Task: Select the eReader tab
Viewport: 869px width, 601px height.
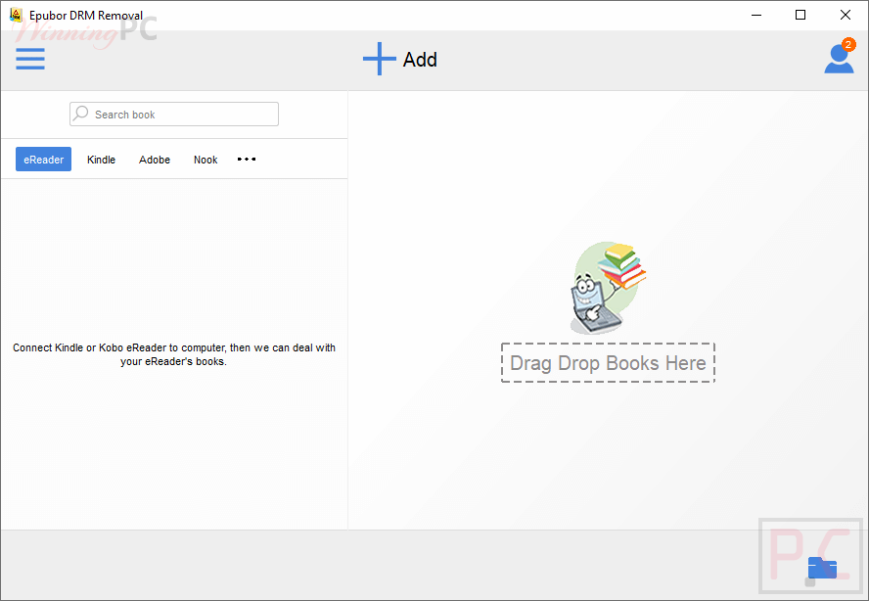Action: 43,160
